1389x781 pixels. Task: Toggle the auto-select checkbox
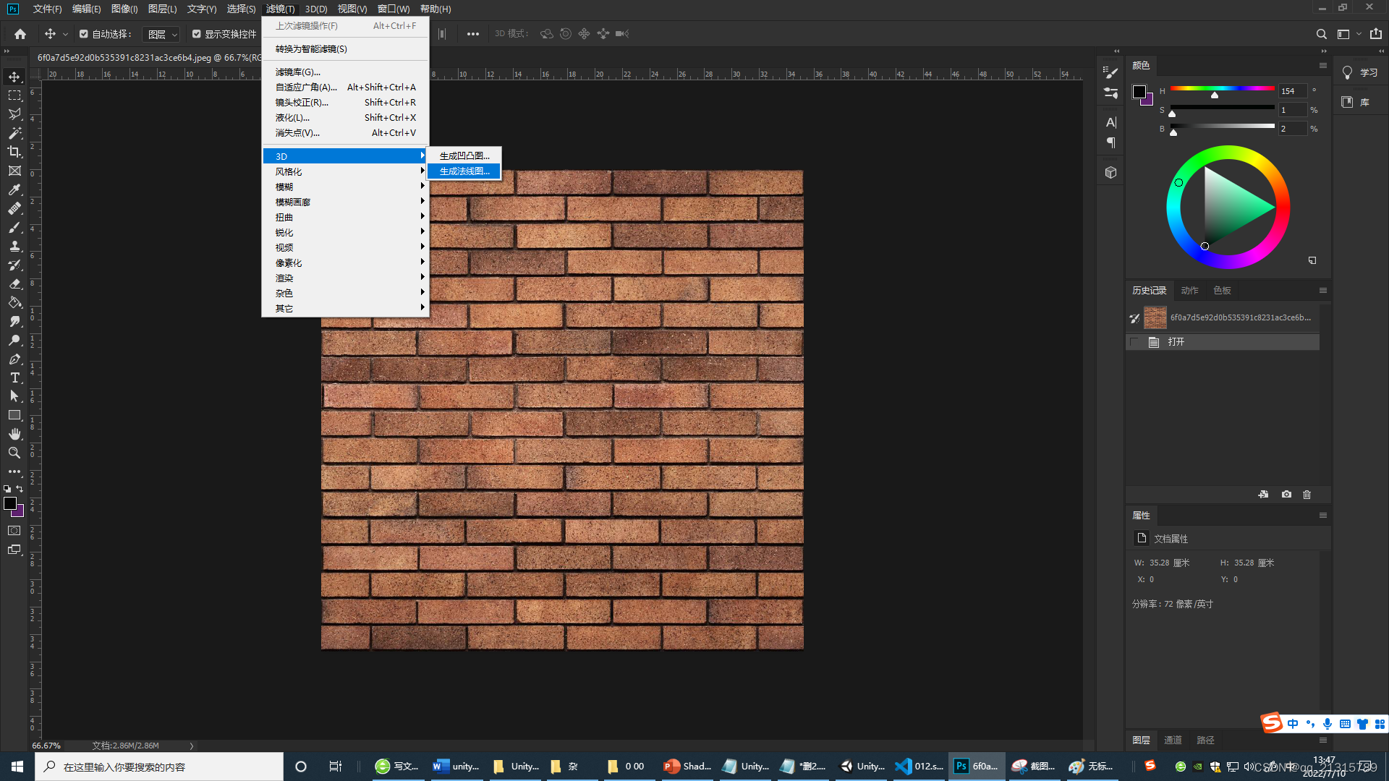click(84, 34)
